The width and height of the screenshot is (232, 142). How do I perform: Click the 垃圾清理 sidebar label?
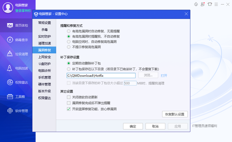22,54
